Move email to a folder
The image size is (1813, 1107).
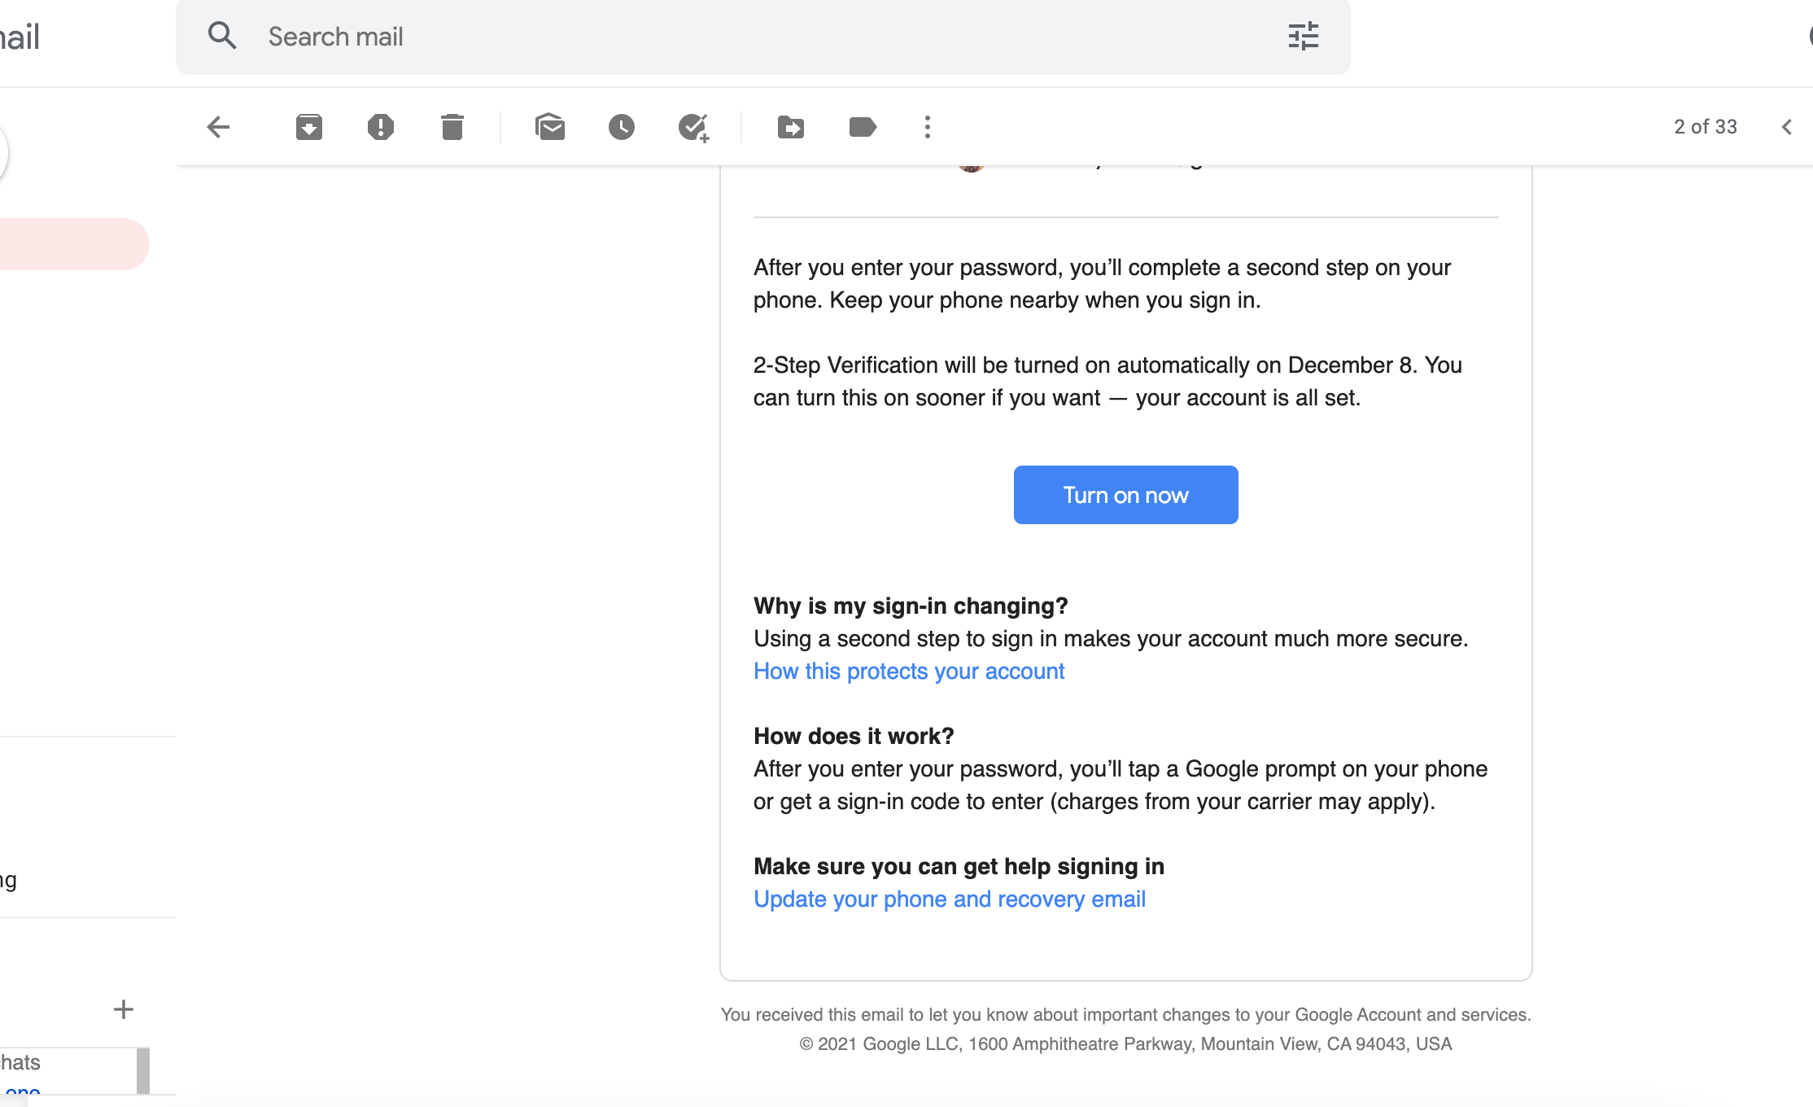(790, 127)
